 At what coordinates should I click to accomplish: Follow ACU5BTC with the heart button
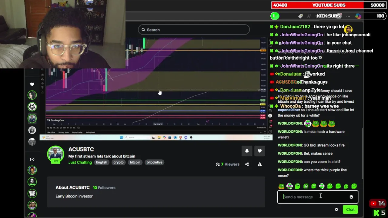[x=260, y=151]
